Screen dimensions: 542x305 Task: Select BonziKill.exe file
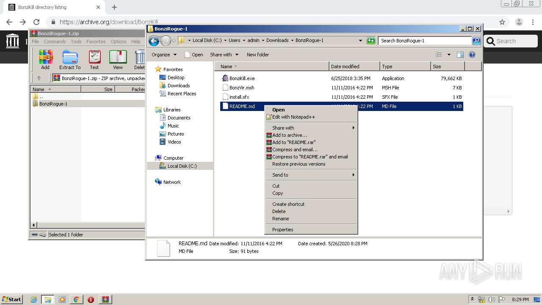(242, 78)
